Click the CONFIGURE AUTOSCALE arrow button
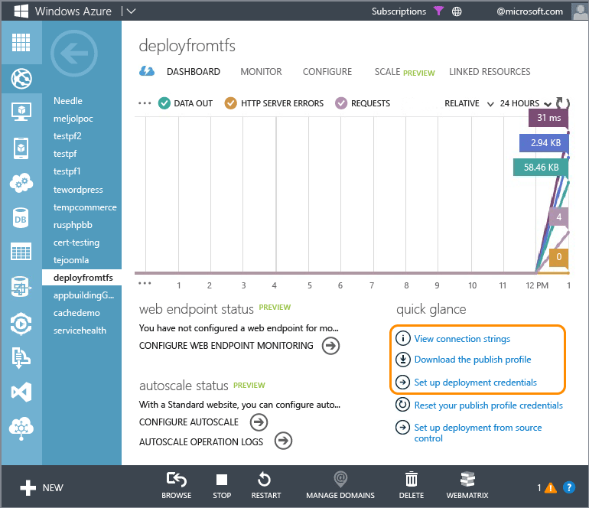This screenshot has height=508, width=589. click(x=259, y=422)
